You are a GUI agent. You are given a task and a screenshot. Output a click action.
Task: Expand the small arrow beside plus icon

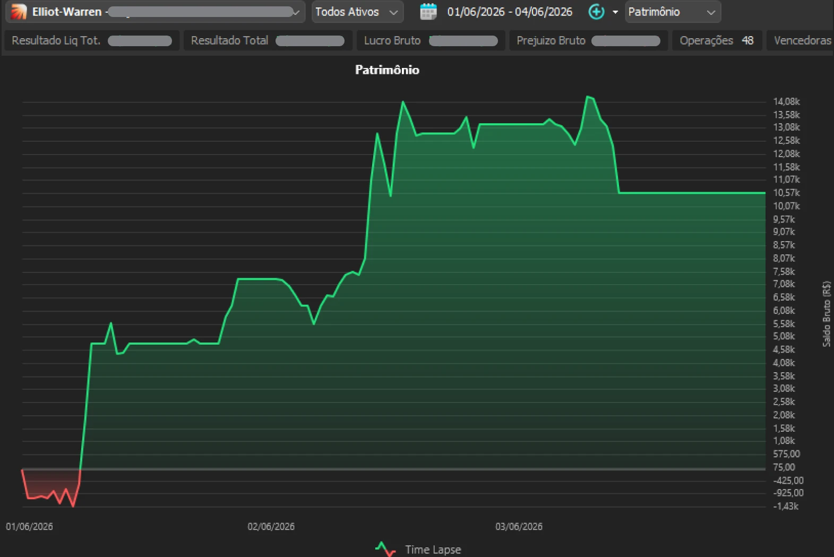click(x=615, y=12)
